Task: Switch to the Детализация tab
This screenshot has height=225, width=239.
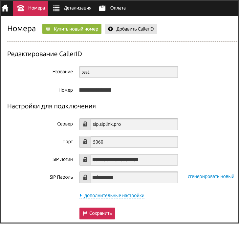Action: (x=77, y=8)
